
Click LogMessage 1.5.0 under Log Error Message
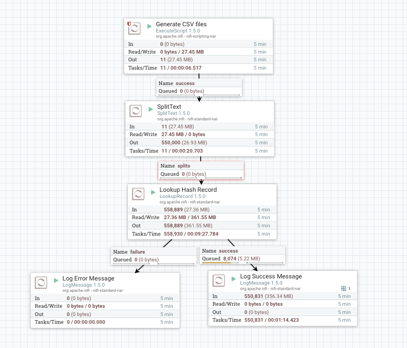pos(84,285)
